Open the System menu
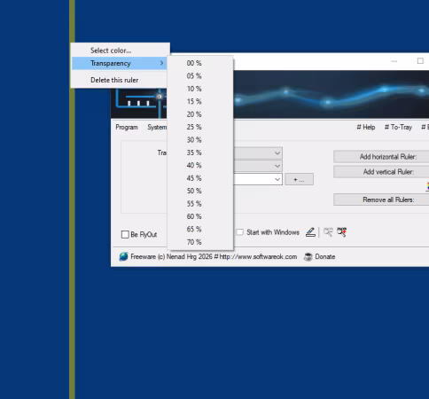429x399 pixels. coord(157,128)
